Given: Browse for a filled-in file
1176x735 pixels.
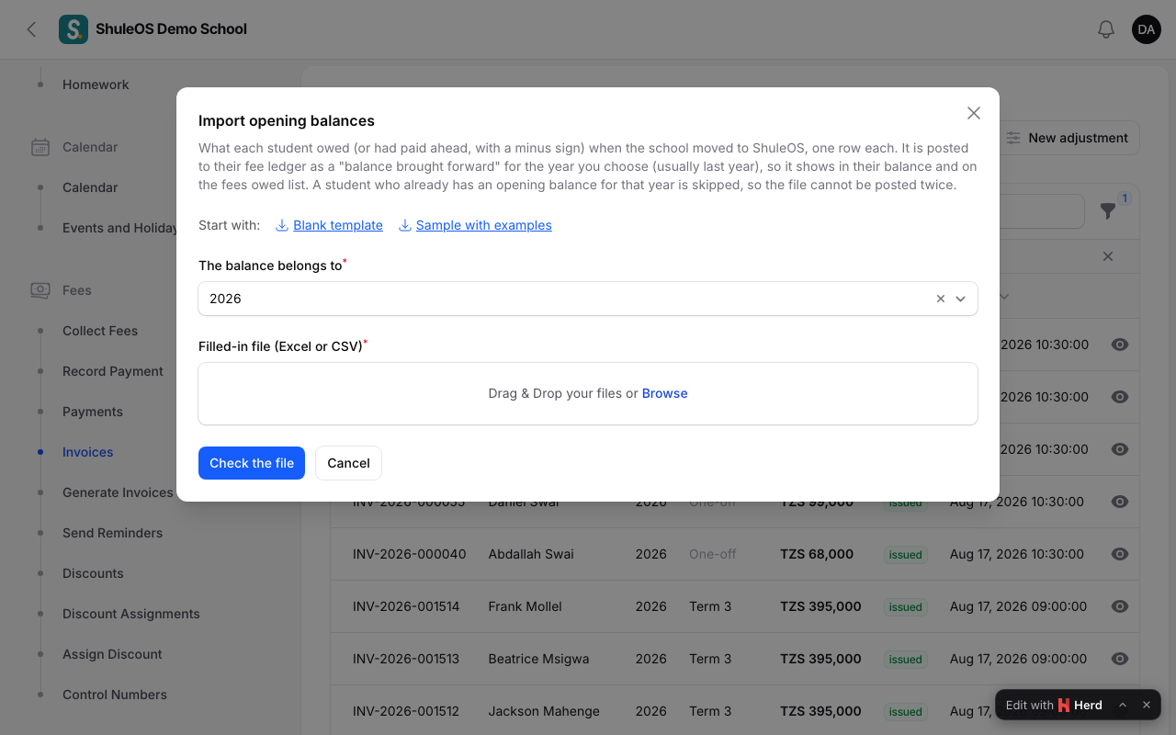Looking at the screenshot, I should pyautogui.click(x=665, y=393).
